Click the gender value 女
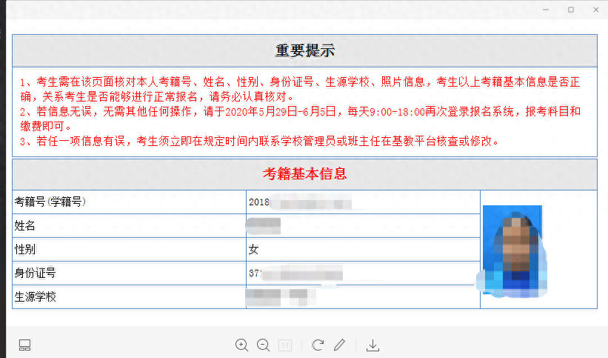Screen dimensions: 608x358 [x=254, y=250]
